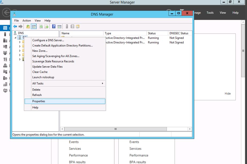Choose New Zone... from the context menu
247x164 pixels.
(x=65, y=51)
